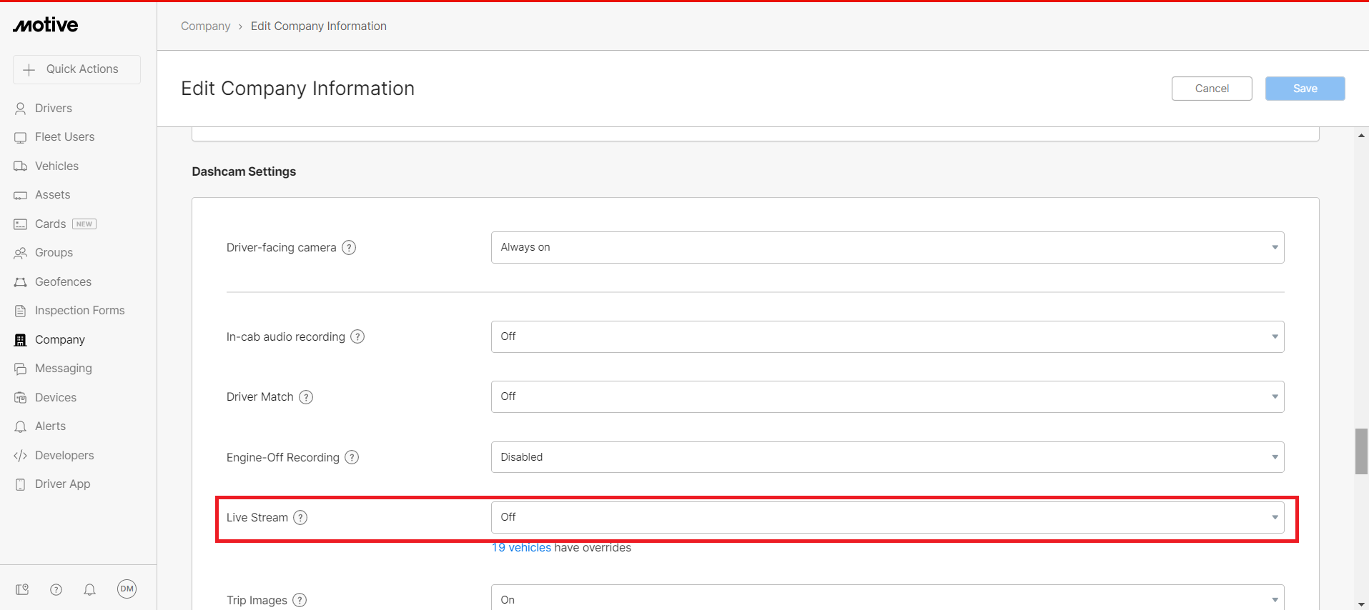Open Quick Actions

[x=76, y=69]
